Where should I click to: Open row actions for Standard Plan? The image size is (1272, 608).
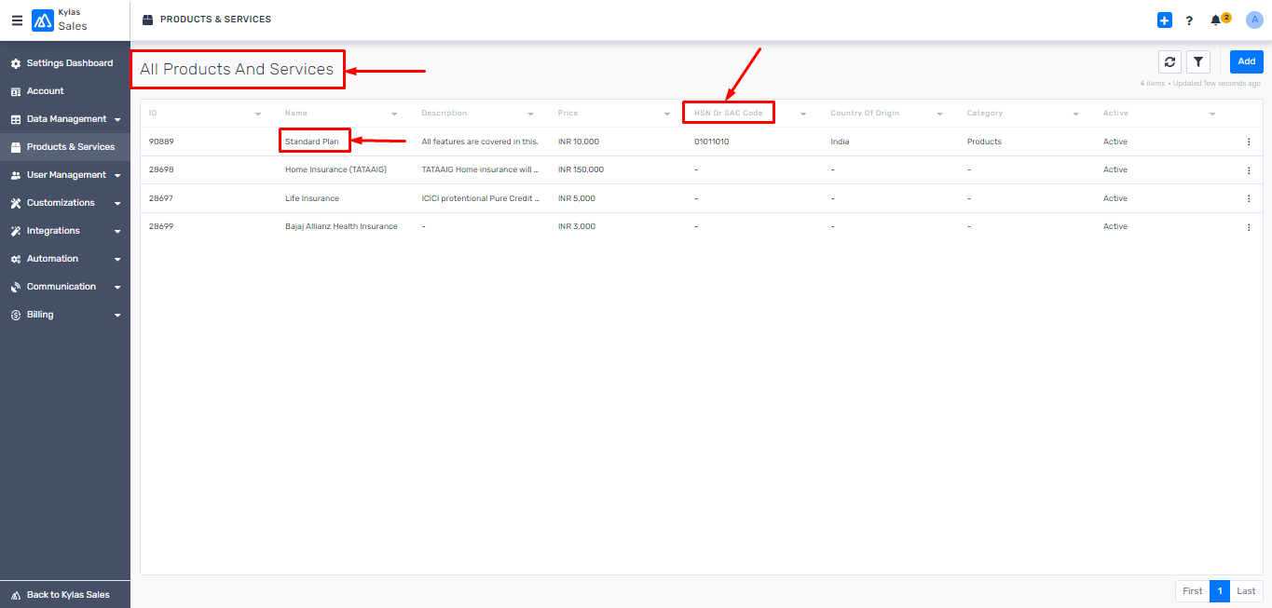[1249, 142]
